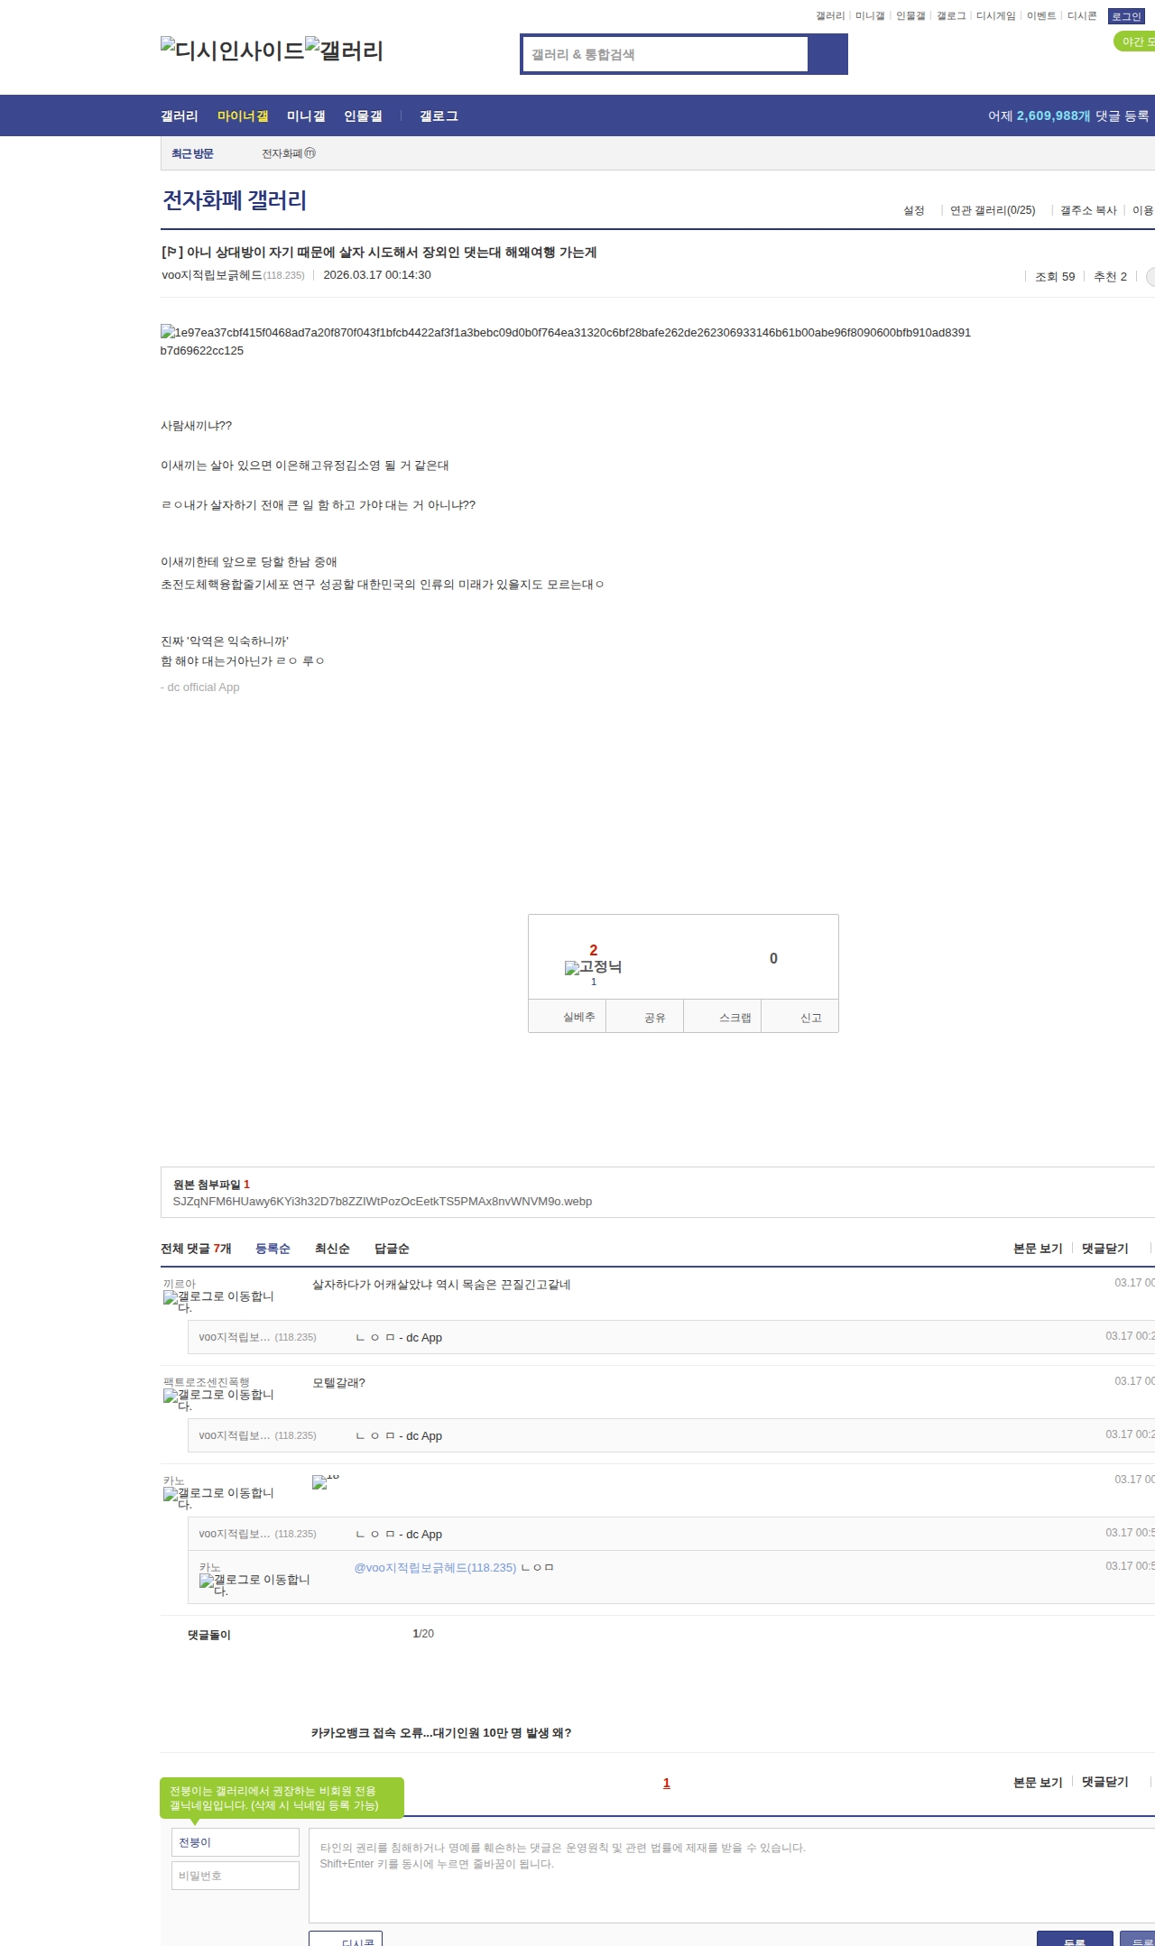Screen dimensions: 1155x1946
Task: Open 갤로그 in the blue navigation bar
Action: 439,116
